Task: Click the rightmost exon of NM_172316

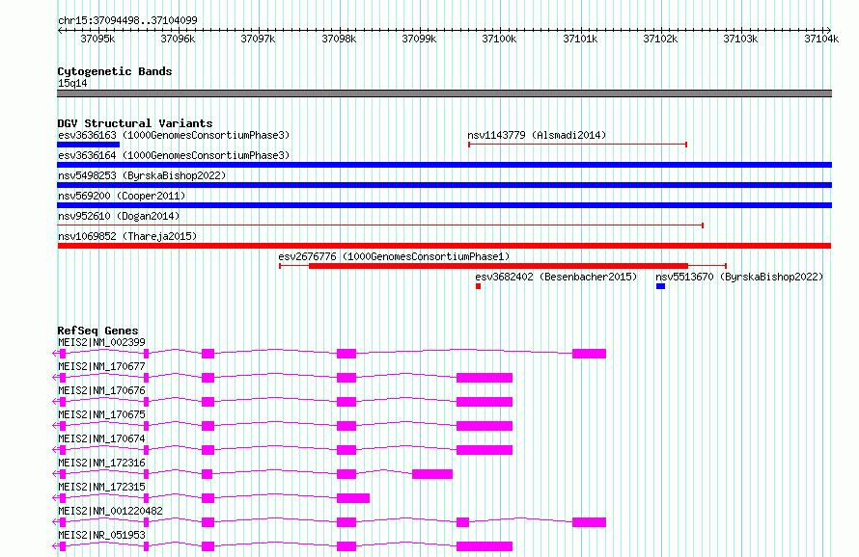Action: pyautogui.click(x=432, y=474)
